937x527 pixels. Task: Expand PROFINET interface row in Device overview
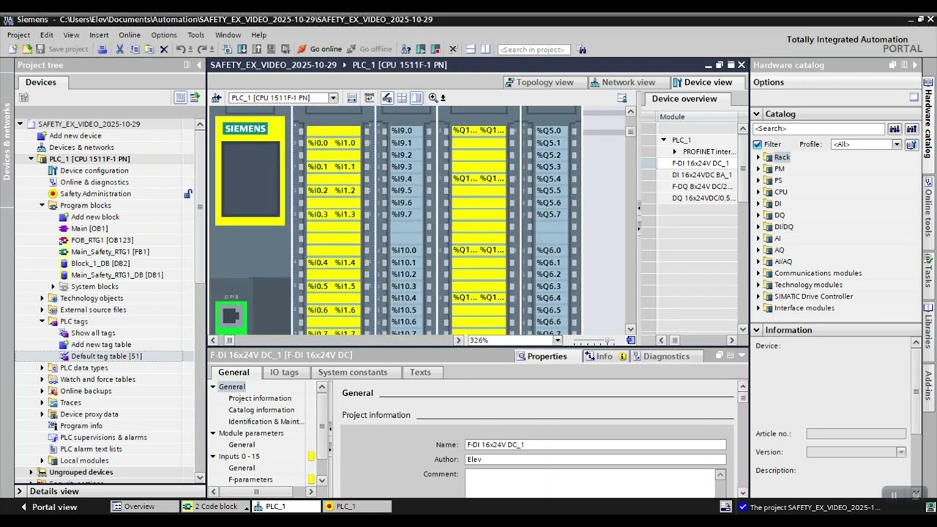pos(675,152)
